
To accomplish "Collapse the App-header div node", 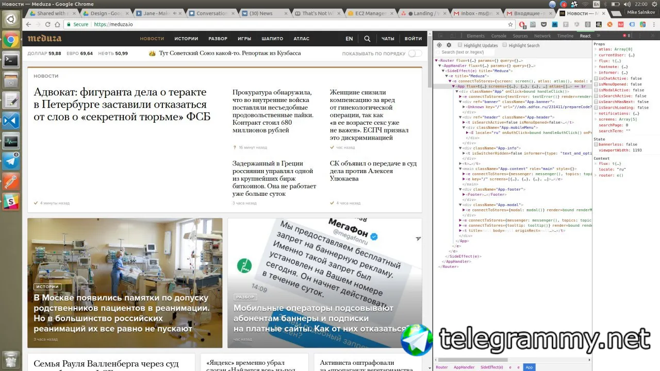I will (460, 117).
